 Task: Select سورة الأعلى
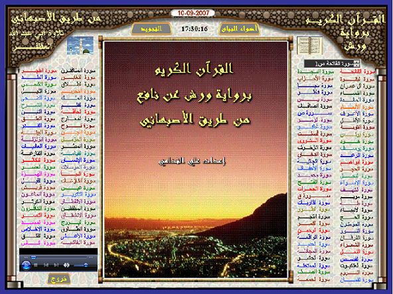[x=78, y=236]
